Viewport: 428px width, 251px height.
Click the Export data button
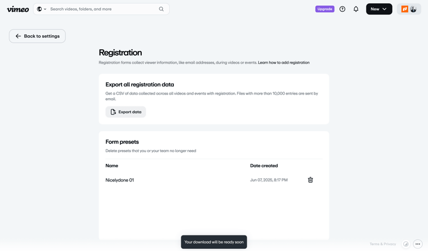[126, 112]
